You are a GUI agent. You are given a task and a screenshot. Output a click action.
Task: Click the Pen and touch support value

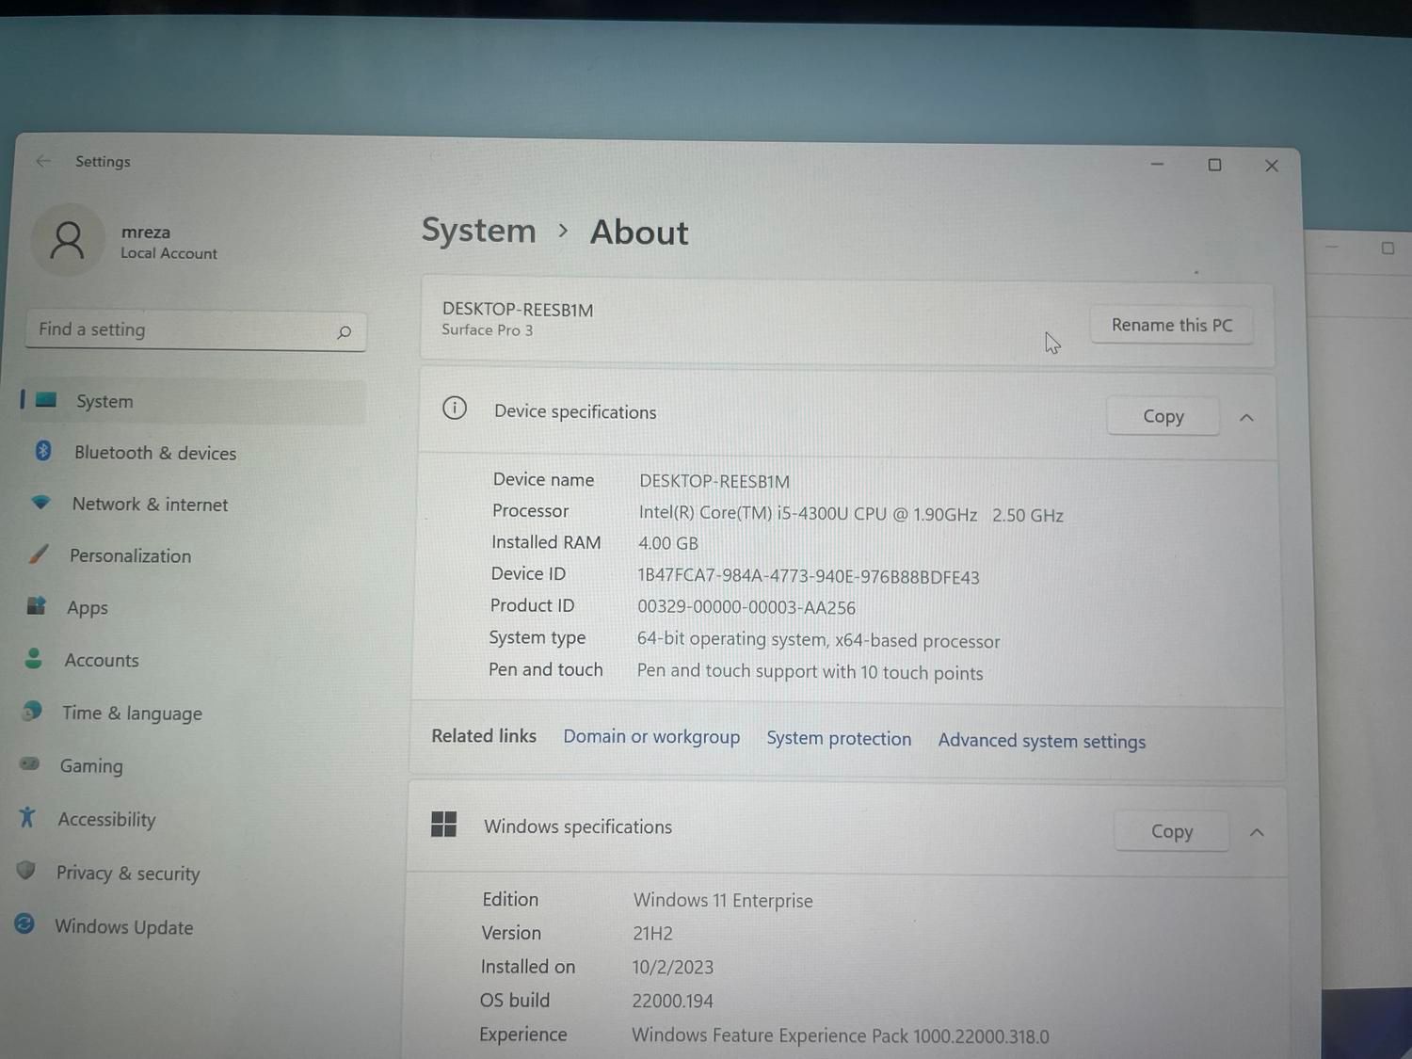coord(810,671)
